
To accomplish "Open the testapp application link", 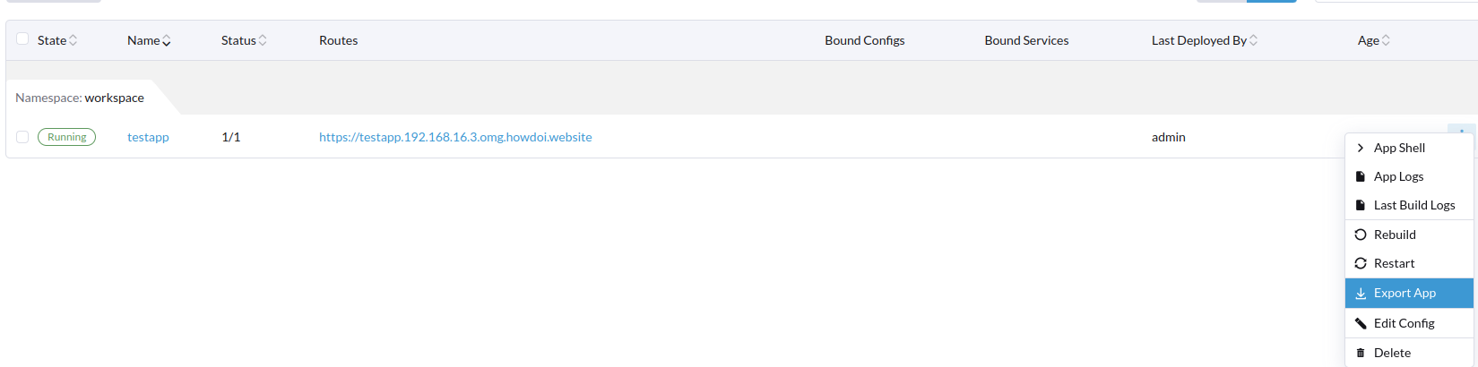I will [148, 137].
